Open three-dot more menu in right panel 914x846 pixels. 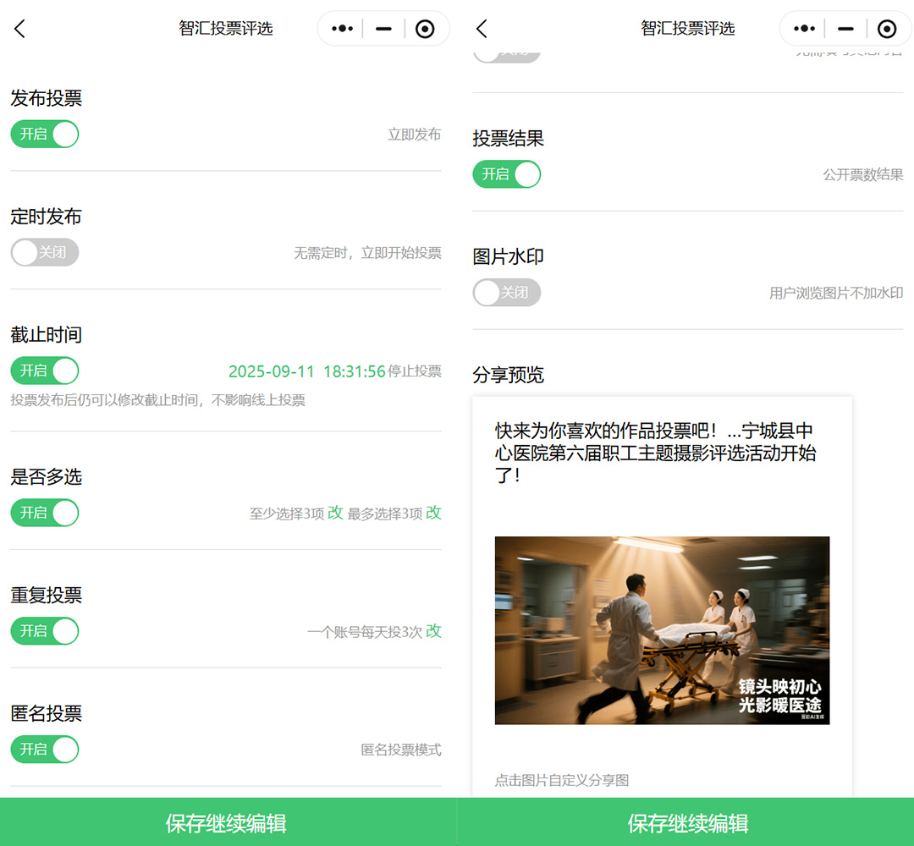click(804, 29)
